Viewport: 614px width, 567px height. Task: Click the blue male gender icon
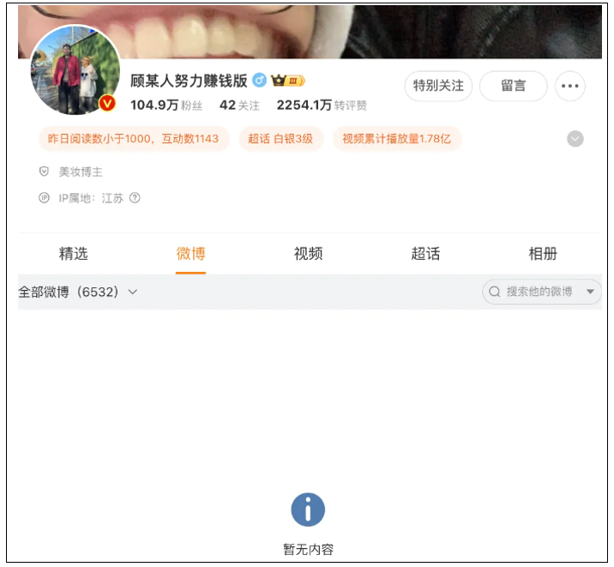pyautogui.click(x=259, y=81)
